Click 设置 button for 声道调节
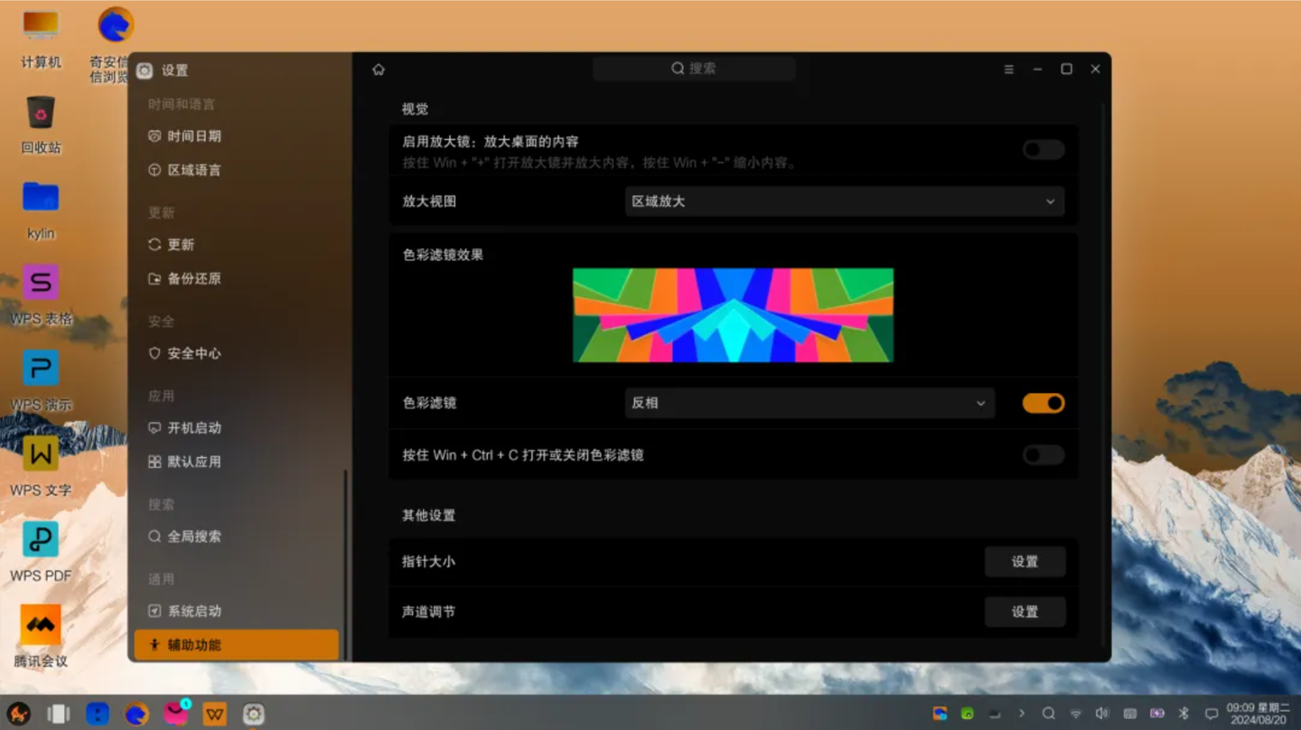Viewport: 1301px width, 730px height. pyautogui.click(x=1025, y=612)
